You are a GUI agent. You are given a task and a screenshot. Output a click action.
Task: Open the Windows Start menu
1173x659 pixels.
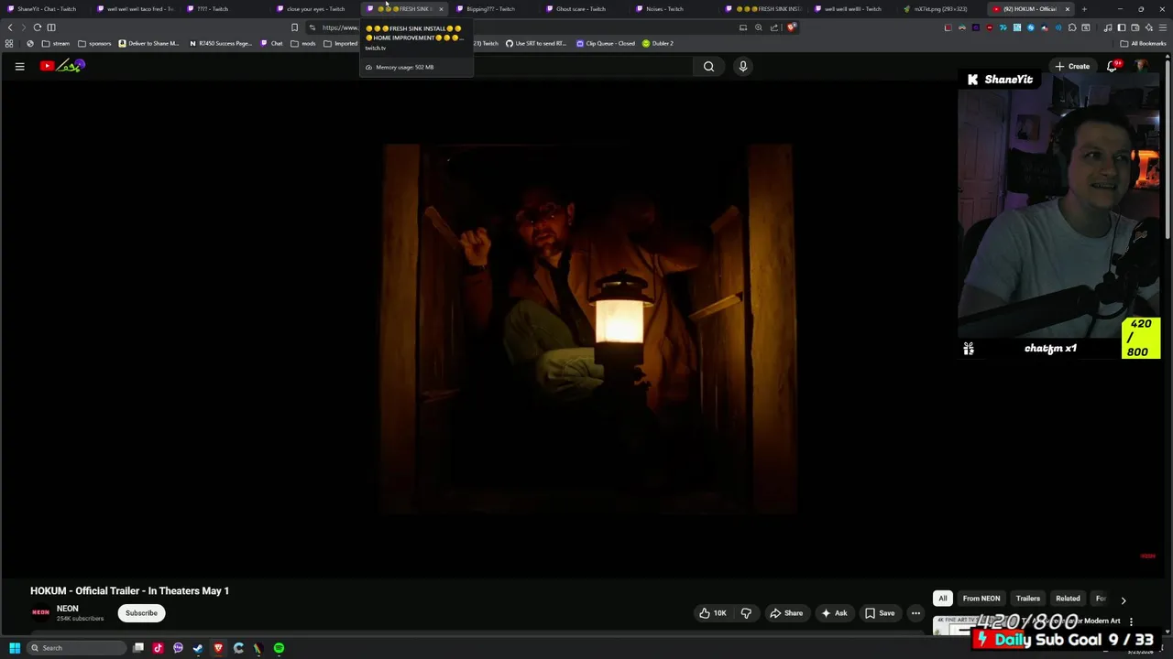[x=15, y=648]
